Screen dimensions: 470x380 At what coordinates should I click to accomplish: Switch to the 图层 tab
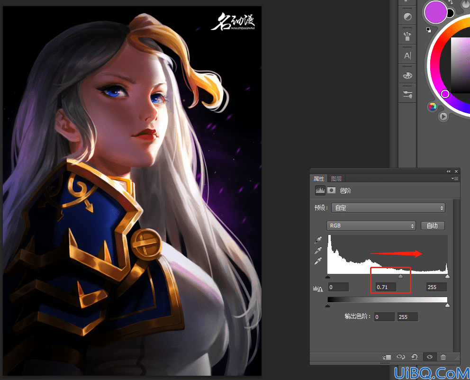pyautogui.click(x=336, y=179)
